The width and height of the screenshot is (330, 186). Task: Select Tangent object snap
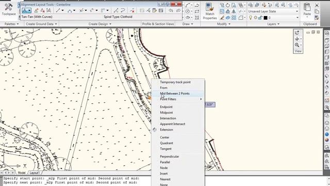click(x=178, y=149)
